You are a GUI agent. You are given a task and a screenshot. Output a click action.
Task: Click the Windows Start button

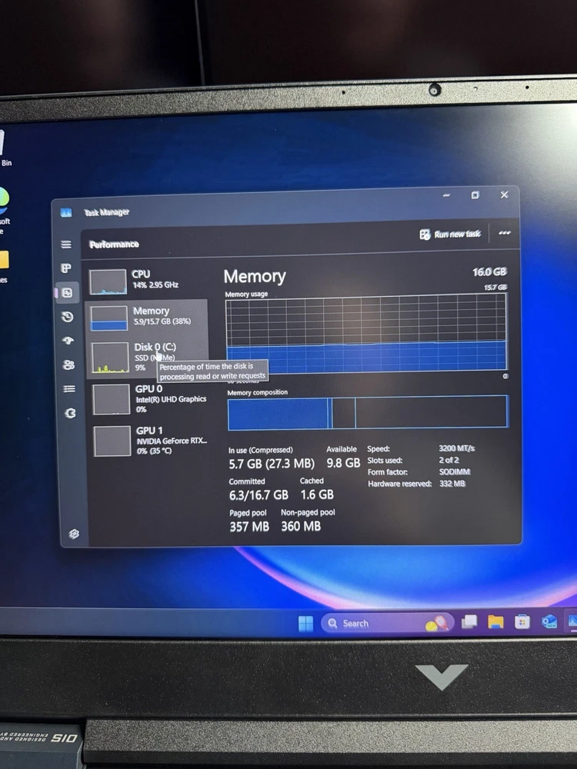[305, 624]
